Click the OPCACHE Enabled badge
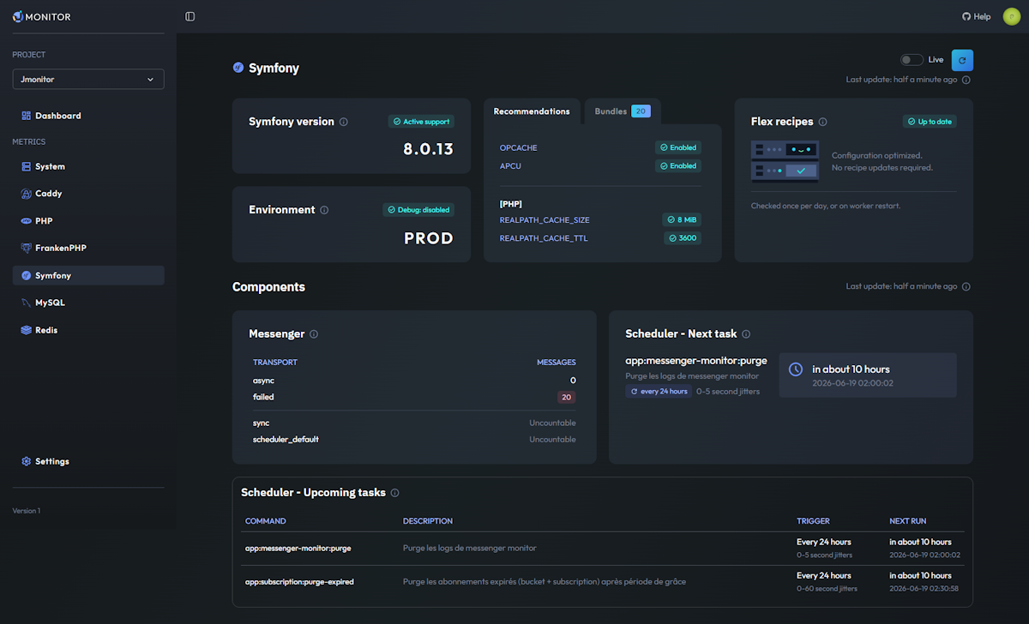Screen dimensions: 1029x624 677,147
